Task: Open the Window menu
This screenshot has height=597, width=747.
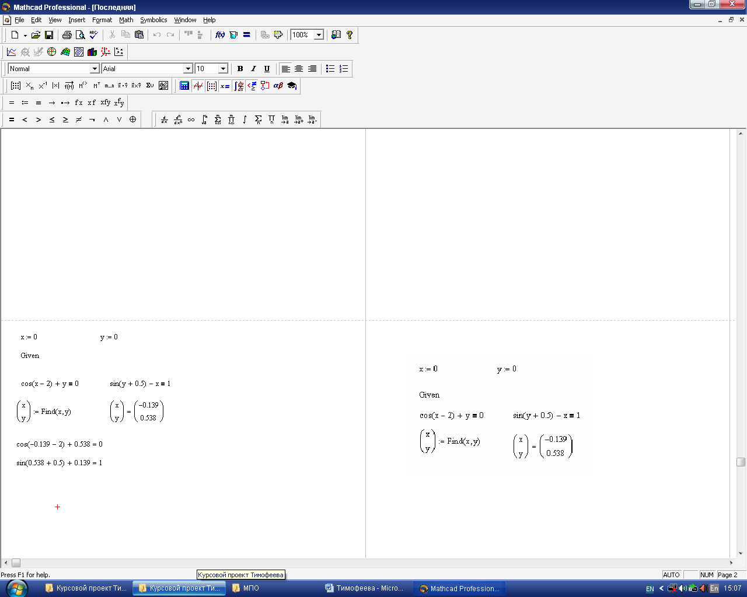Action: [185, 20]
